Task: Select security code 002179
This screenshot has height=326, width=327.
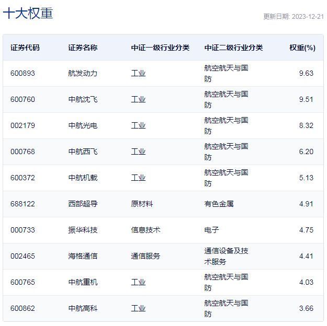Action: 22,125
